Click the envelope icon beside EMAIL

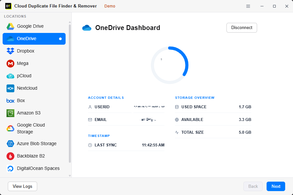coord(90,120)
